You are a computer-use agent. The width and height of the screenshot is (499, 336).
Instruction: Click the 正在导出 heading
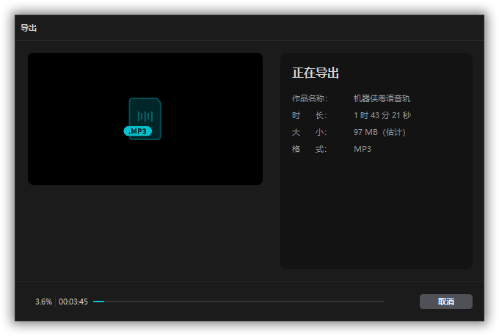pyautogui.click(x=316, y=73)
